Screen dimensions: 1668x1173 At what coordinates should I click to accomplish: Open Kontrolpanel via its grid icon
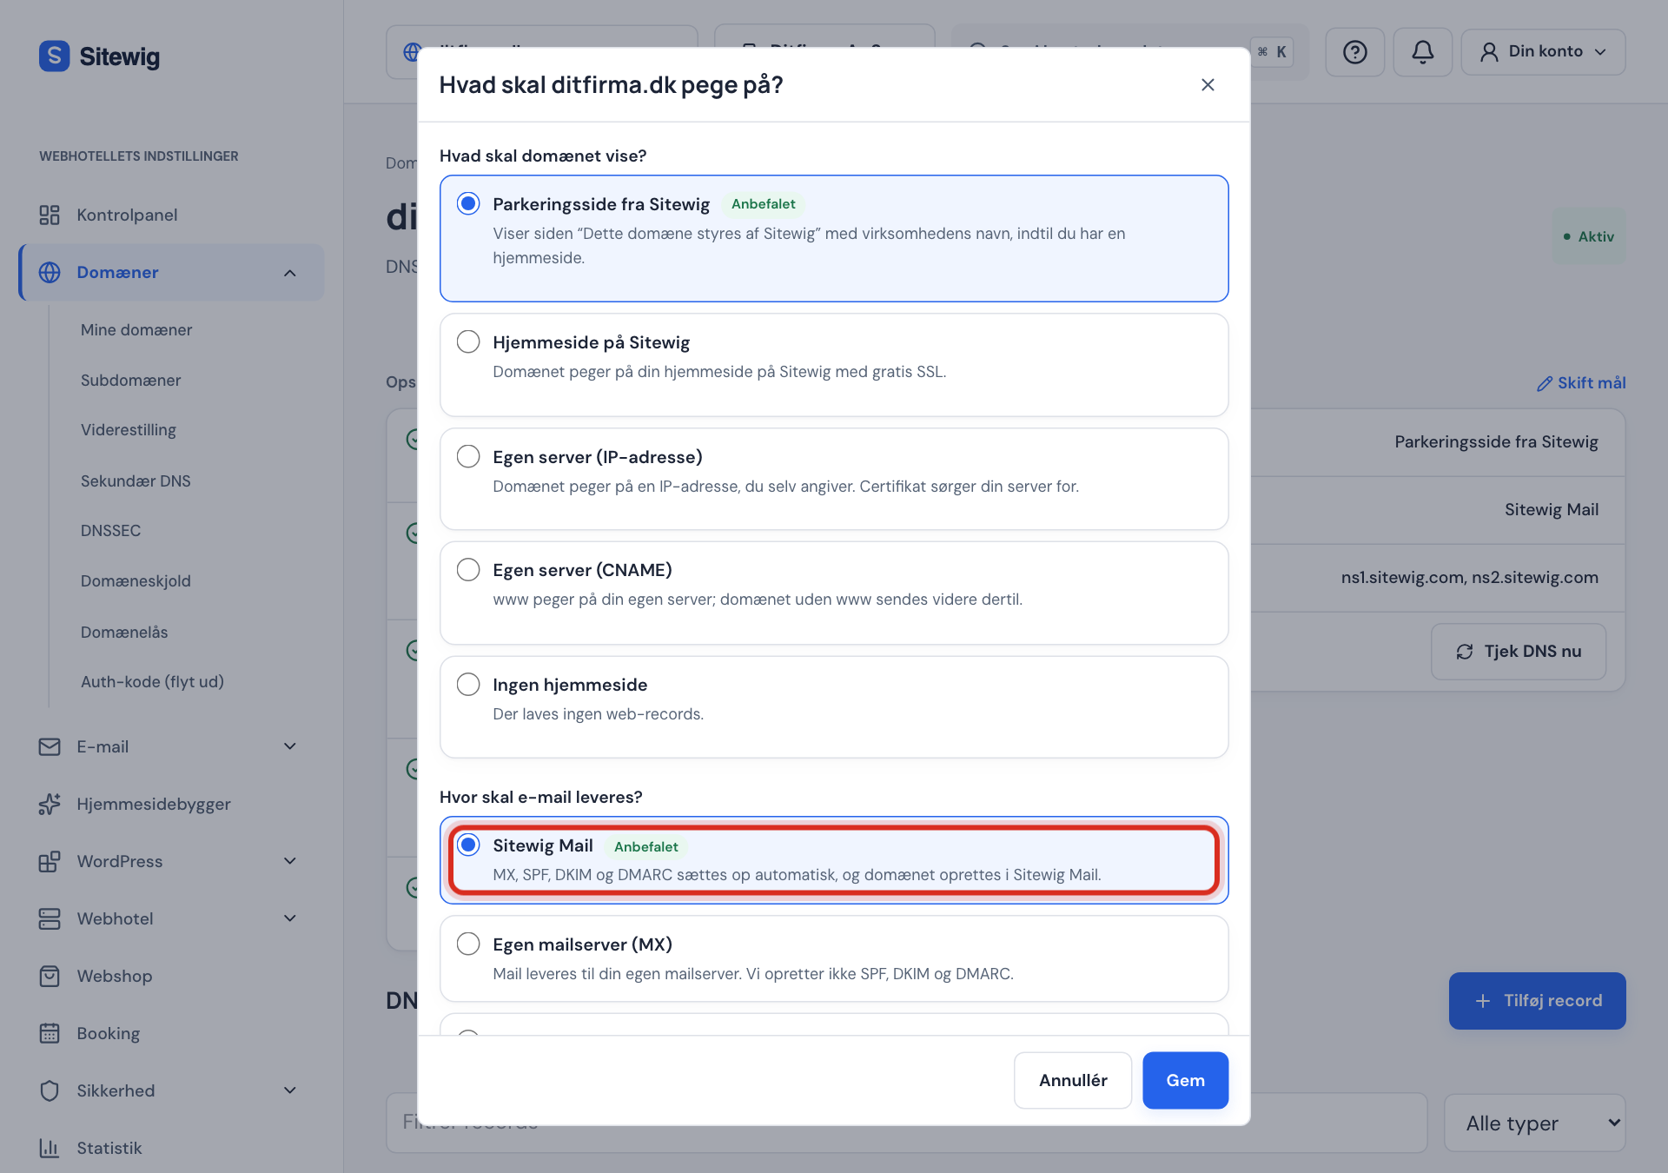click(x=50, y=215)
